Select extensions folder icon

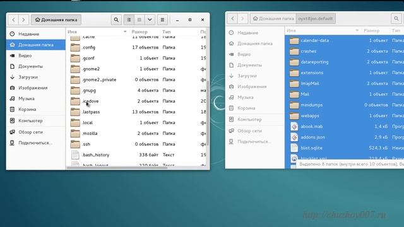[294, 73]
